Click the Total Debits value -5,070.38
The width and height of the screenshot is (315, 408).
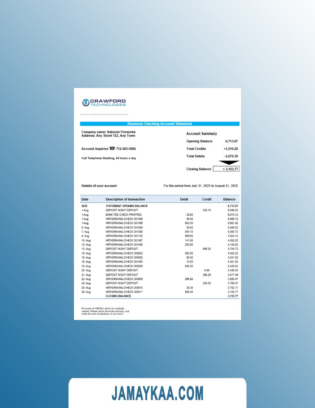point(230,156)
